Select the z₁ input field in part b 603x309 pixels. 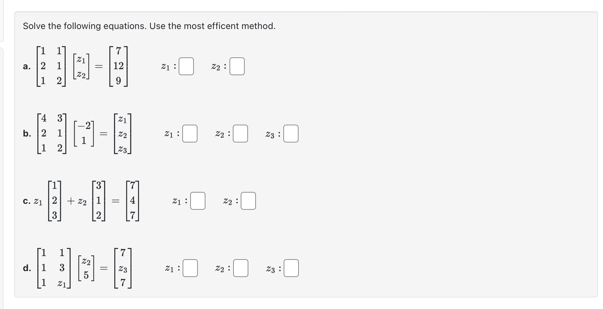click(190, 134)
